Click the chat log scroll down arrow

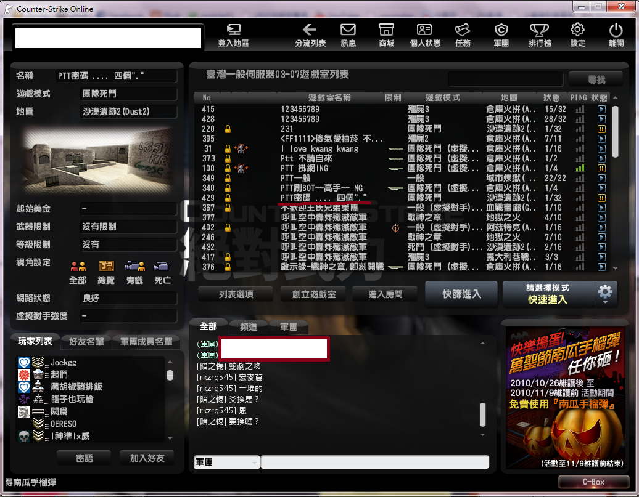(482, 435)
